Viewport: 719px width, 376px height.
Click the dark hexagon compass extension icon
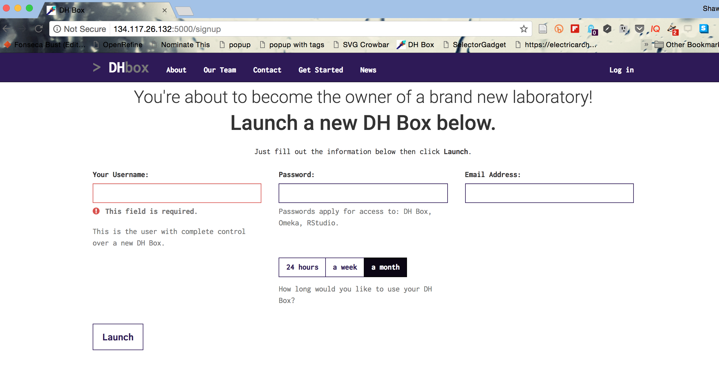click(x=607, y=29)
